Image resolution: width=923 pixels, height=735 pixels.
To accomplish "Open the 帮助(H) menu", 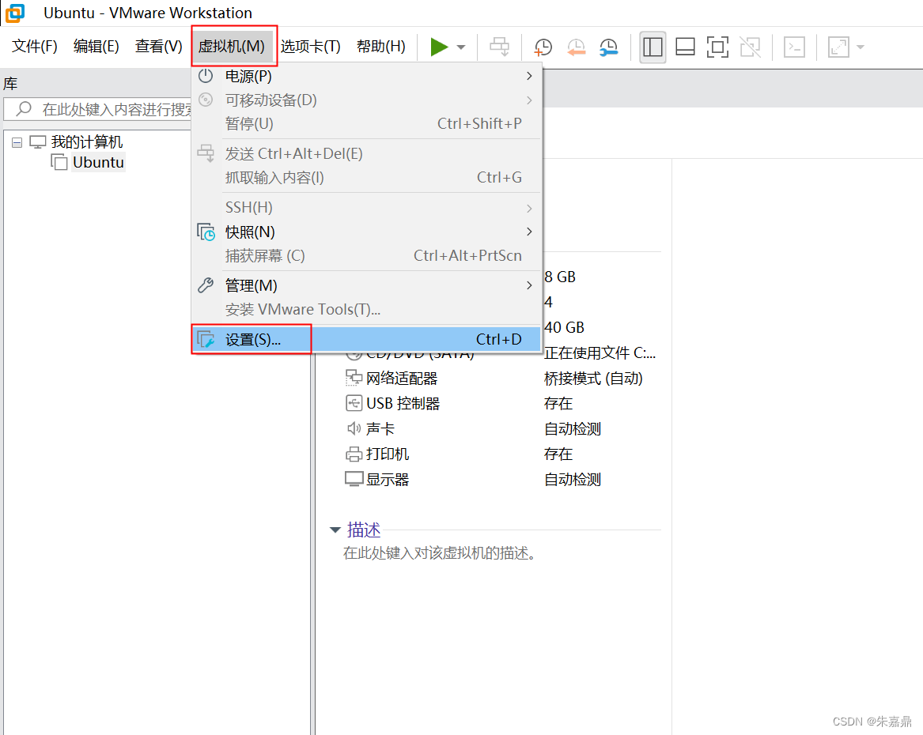I will click(381, 46).
